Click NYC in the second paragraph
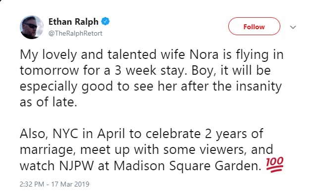The width and height of the screenshot is (314, 192). coord(65,134)
